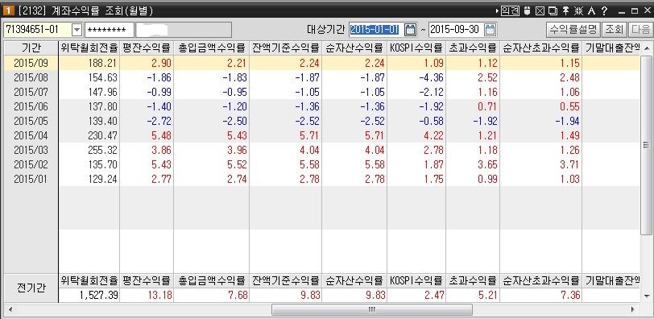Click turnover value 188.21 for 2015/09
The width and height of the screenshot is (654, 319).
point(102,64)
